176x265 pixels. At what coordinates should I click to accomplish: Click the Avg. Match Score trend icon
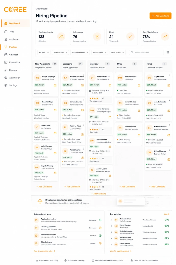click(x=165, y=37)
